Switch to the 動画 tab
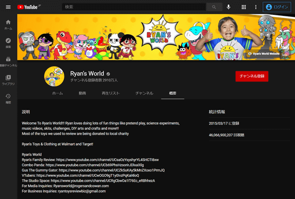The image size is (295, 199). point(82,93)
